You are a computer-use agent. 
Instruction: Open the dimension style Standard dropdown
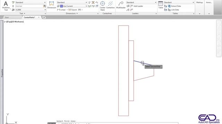86,2
